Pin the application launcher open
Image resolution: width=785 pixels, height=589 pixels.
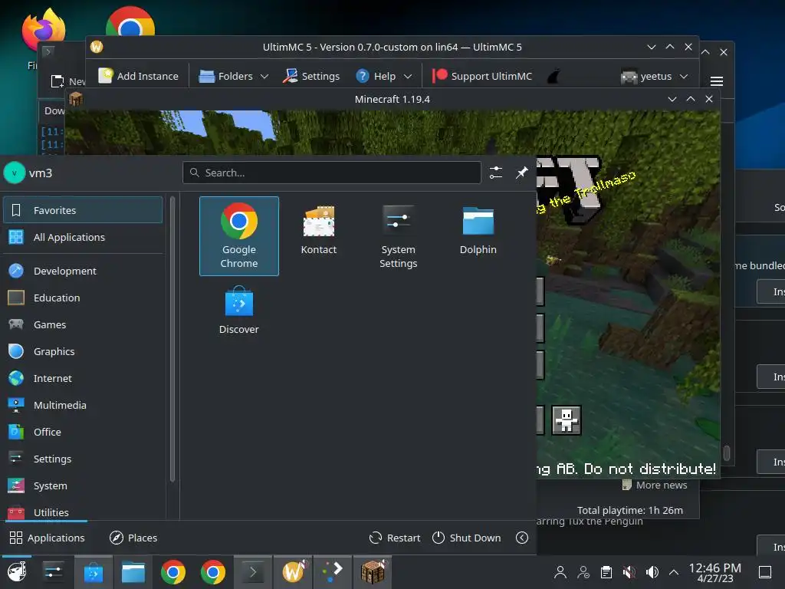coord(521,173)
